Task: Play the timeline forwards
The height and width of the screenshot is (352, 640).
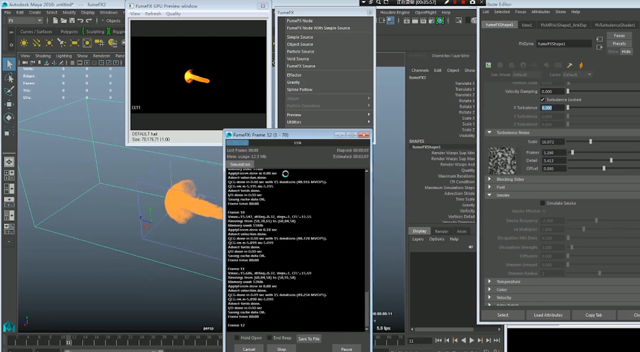Action: [x=471, y=340]
